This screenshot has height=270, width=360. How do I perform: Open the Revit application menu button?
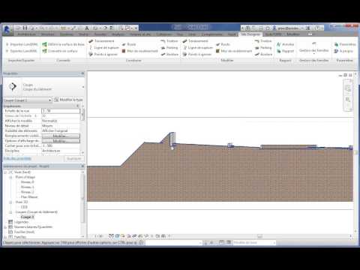coord(7,30)
